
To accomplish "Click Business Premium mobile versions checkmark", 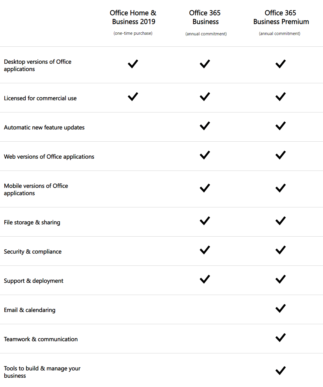I will pos(280,188).
